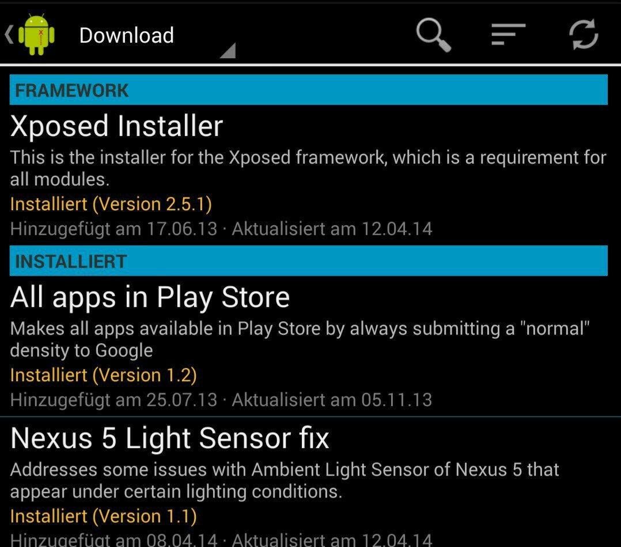Image resolution: width=621 pixels, height=547 pixels.
Task: Tap Installiert (Version 1.1) status text
Action: pyautogui.click(x=103, y=516)
